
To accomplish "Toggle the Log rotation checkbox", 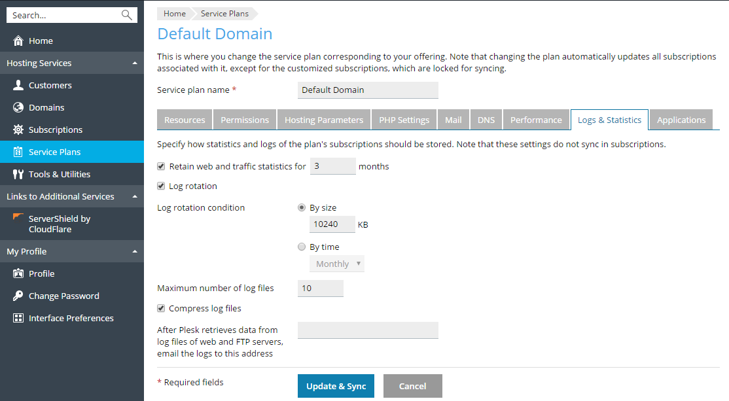I will point(162,186).
